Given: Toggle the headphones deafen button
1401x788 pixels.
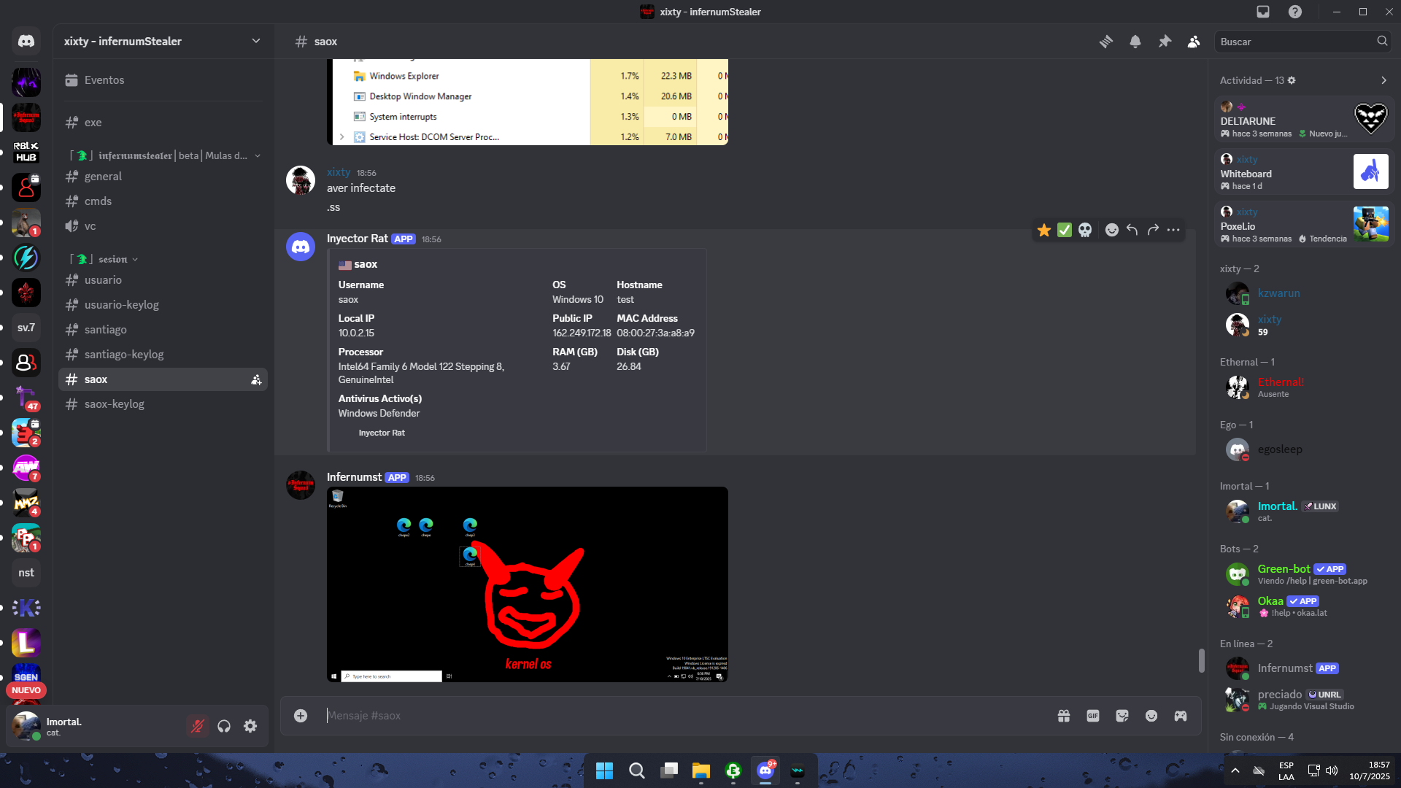Looking at the screenshot, I should click(x=224, y=726).
